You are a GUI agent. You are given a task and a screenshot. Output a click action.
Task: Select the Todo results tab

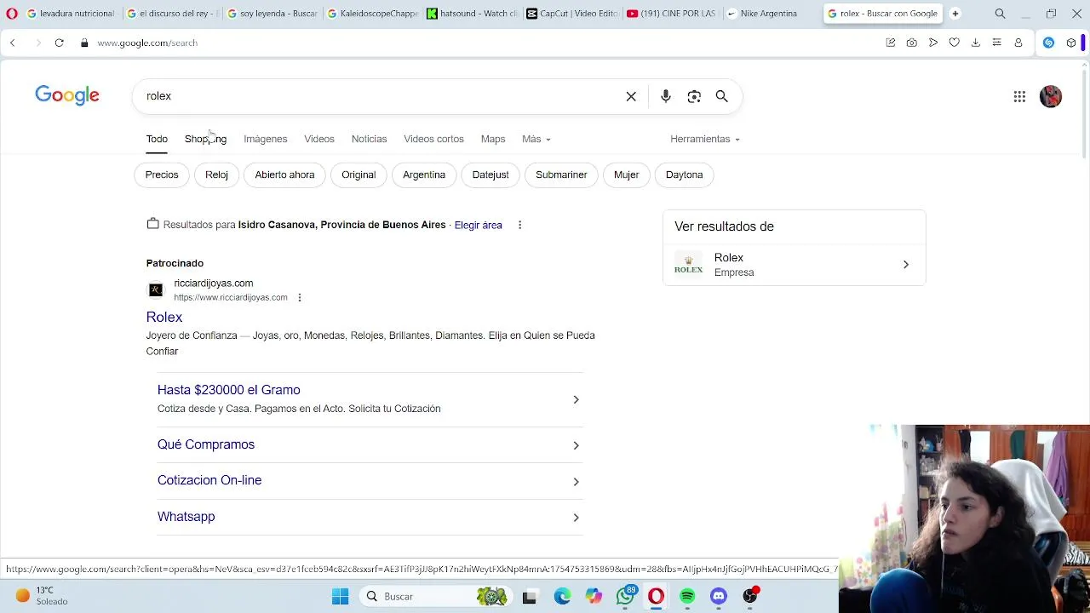pos(157,139)
